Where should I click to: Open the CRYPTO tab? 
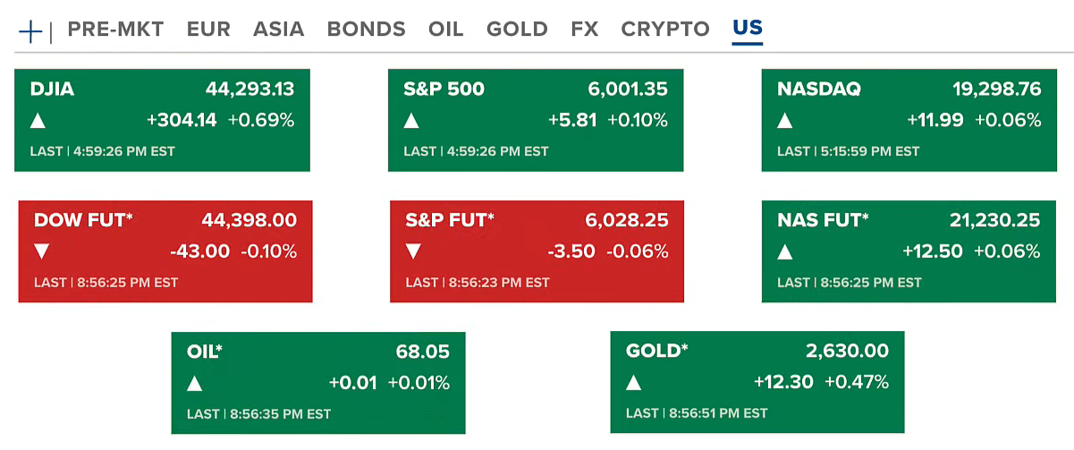point(665,29)
